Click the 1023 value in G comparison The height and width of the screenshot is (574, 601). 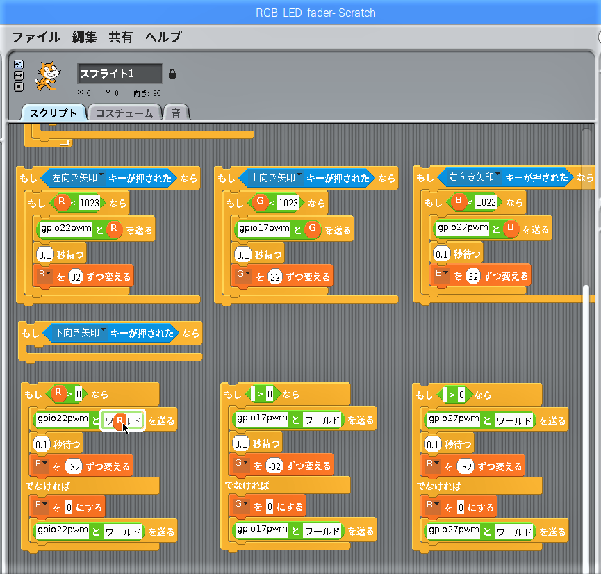288,203
